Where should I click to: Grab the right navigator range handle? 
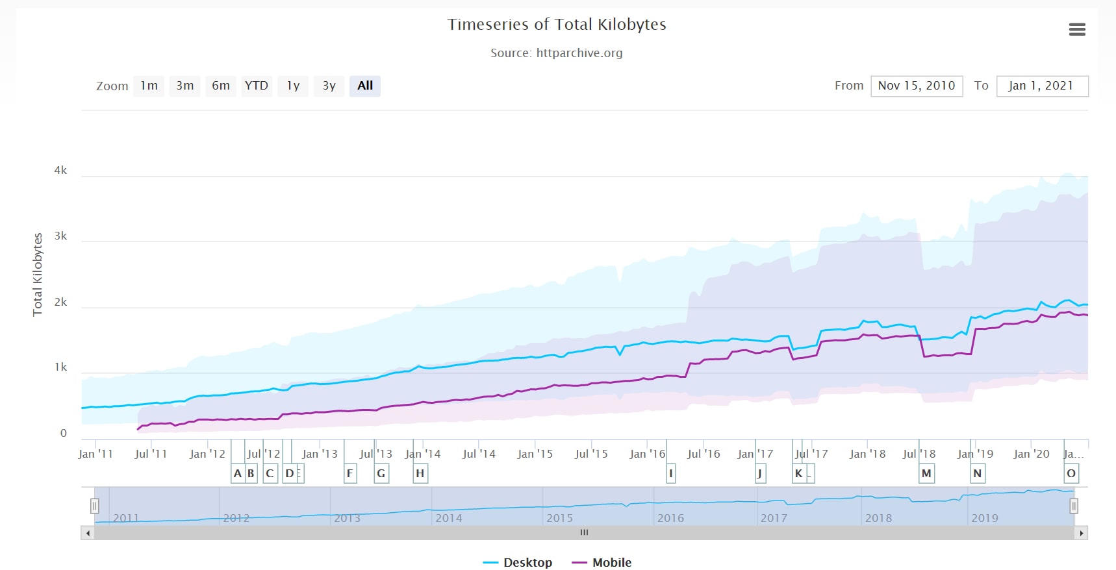[1074, 506]
